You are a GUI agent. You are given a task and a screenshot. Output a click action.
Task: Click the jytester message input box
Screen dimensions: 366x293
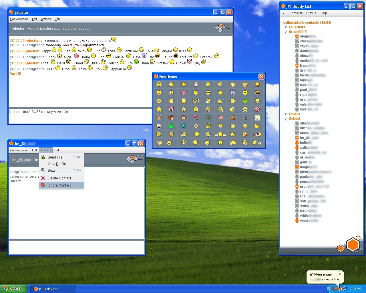tap(80, 116)
